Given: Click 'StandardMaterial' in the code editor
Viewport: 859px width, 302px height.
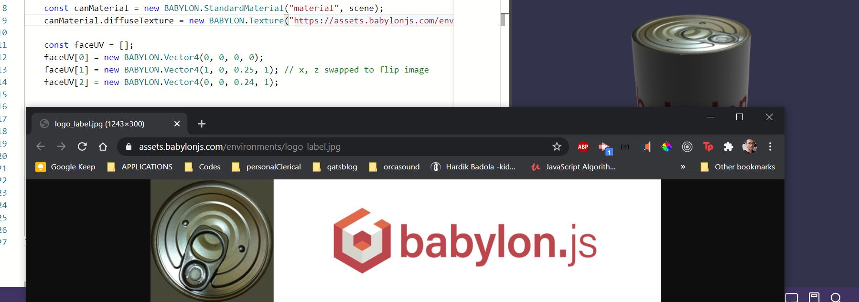Looking at the screenshot, I should [x=244, y=8].
